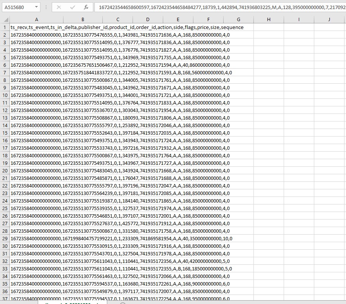Select column D header
346x304 pixels.
[x=148, y=20]
